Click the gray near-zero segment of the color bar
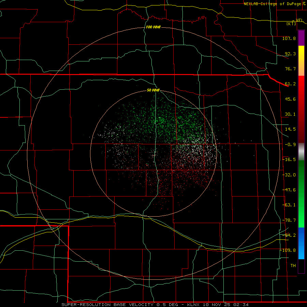 301,152
